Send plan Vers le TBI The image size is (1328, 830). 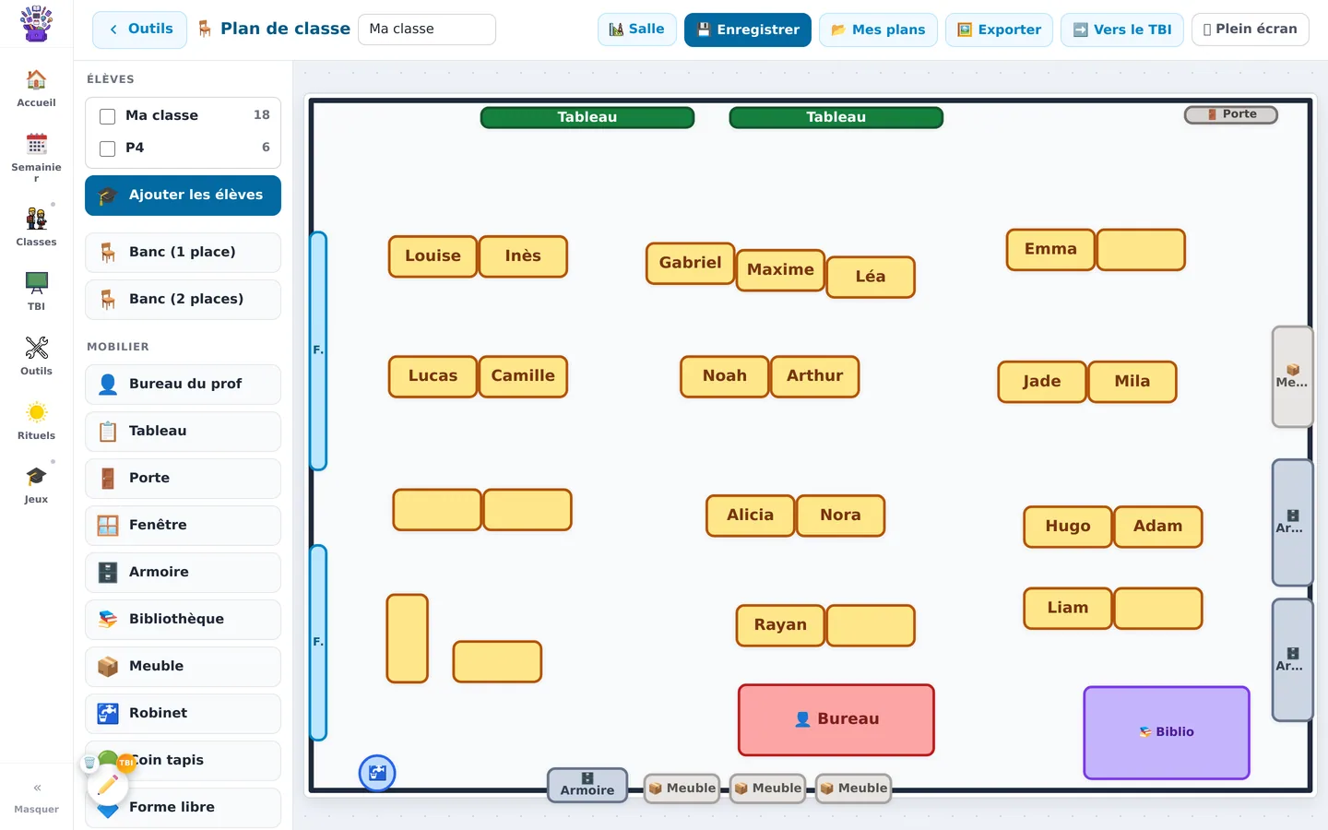1121,30
